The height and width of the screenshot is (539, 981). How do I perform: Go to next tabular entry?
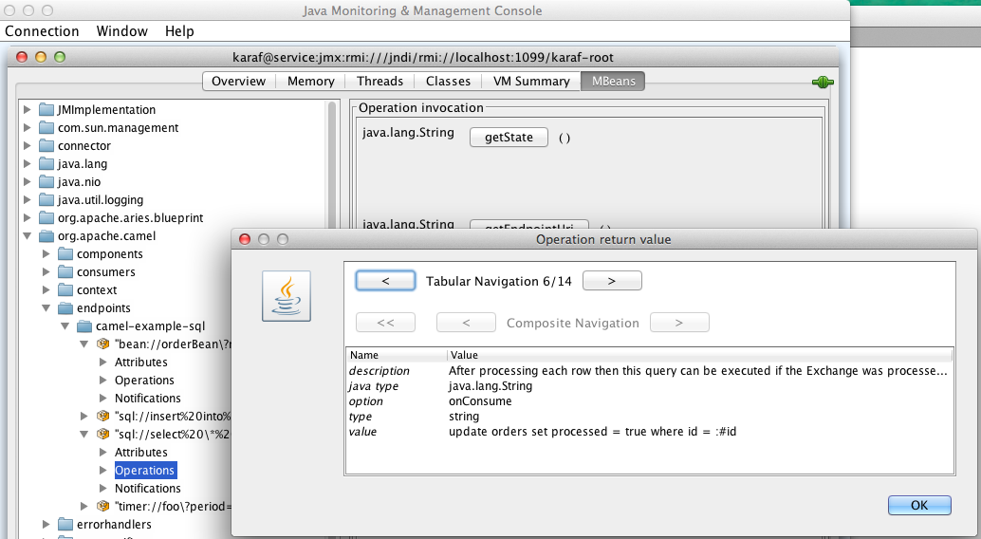(x=612, y=281)
